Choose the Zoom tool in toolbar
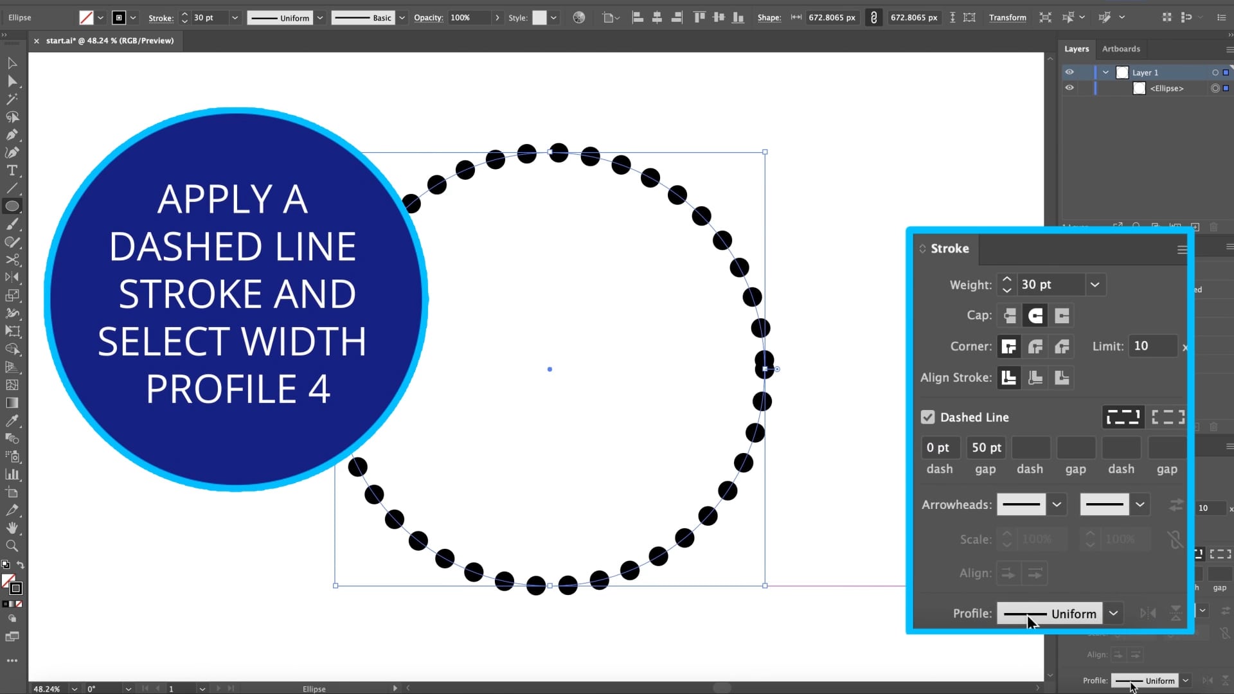This screenshot has width=1234, height=694. (x=12, y=546)
